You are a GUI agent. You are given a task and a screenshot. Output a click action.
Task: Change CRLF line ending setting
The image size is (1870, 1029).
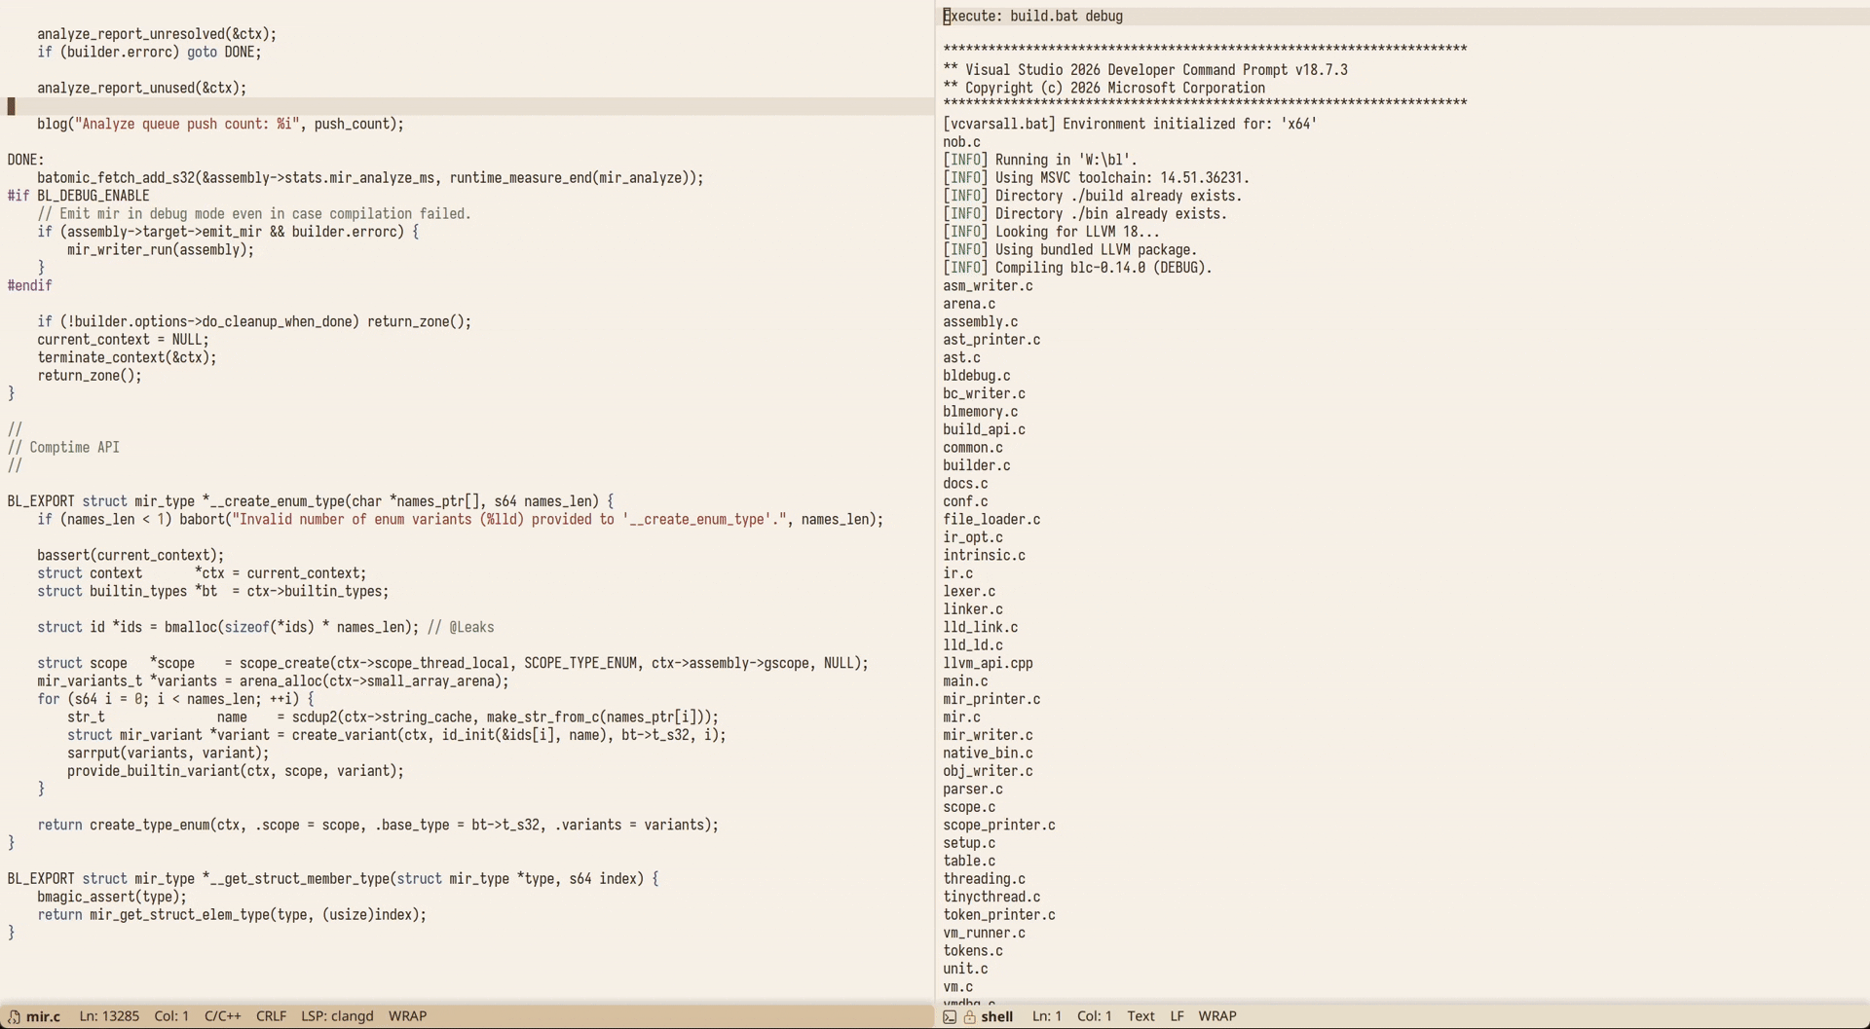[x=271, y=1015]
